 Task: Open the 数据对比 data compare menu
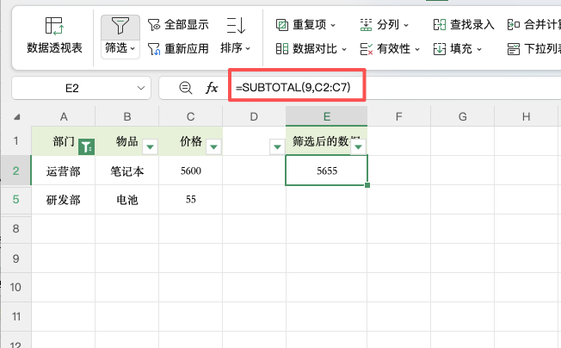pyautogui.click(x=311, y=49)
